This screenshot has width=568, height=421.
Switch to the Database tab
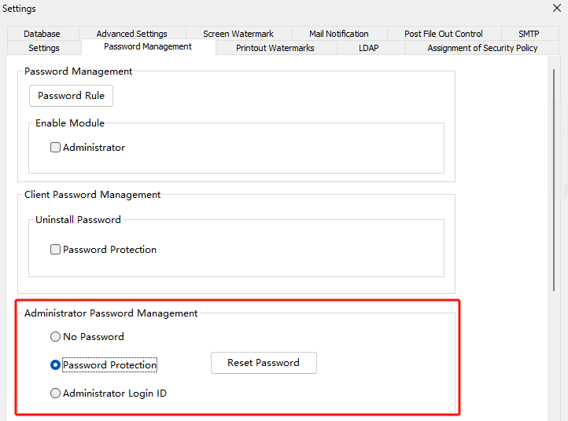(42, 34)
